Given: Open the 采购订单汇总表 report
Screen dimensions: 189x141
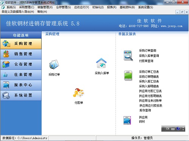Looking at the screenshot, I should click(x=149, y=72).
